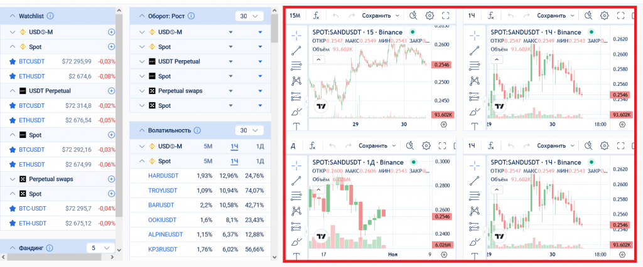
Task: Click the Watchlist info icon
Action: (x=50, y=15)
